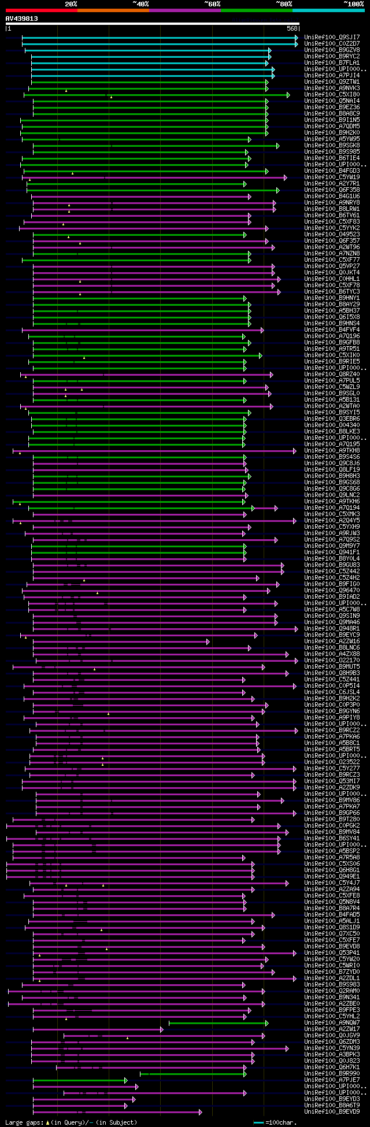Screen dimensions: 370x1127
Task: Select hit label UniRef100_Q948R1
Action: click(332, 628)
